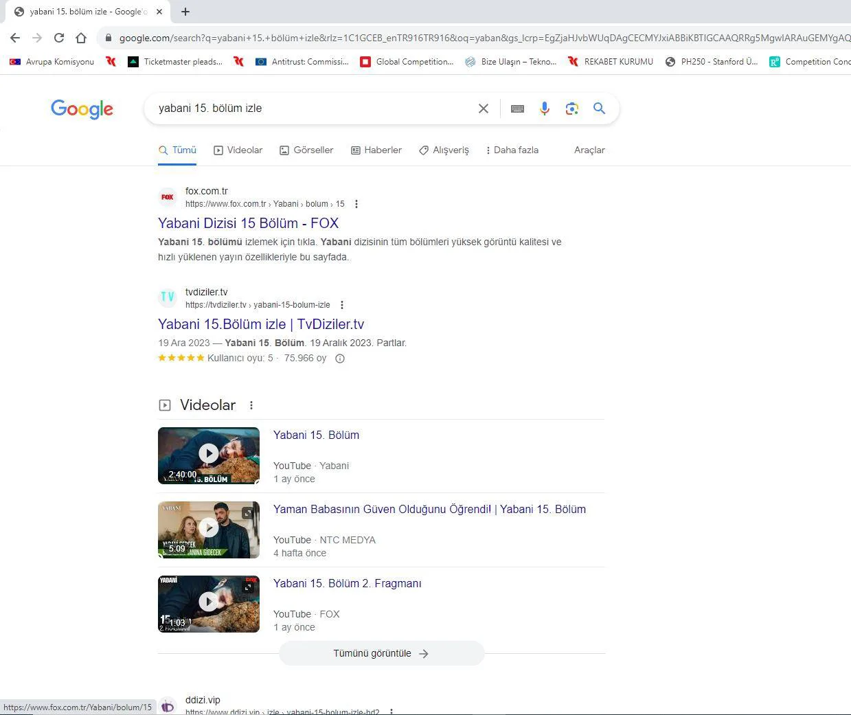
Task: Open Antitrust: Commissi... bookmark
Action: pos(302,62)
